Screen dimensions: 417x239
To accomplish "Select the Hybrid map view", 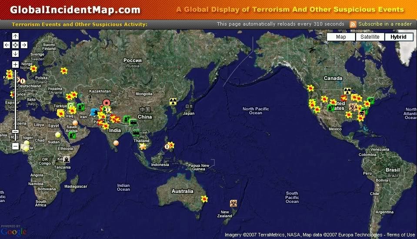I will pos(398,37).
